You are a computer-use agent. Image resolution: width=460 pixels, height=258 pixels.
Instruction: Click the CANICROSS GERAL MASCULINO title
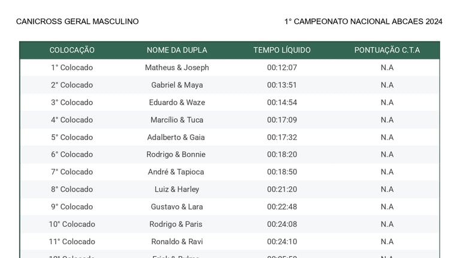[x=77, y=22]
